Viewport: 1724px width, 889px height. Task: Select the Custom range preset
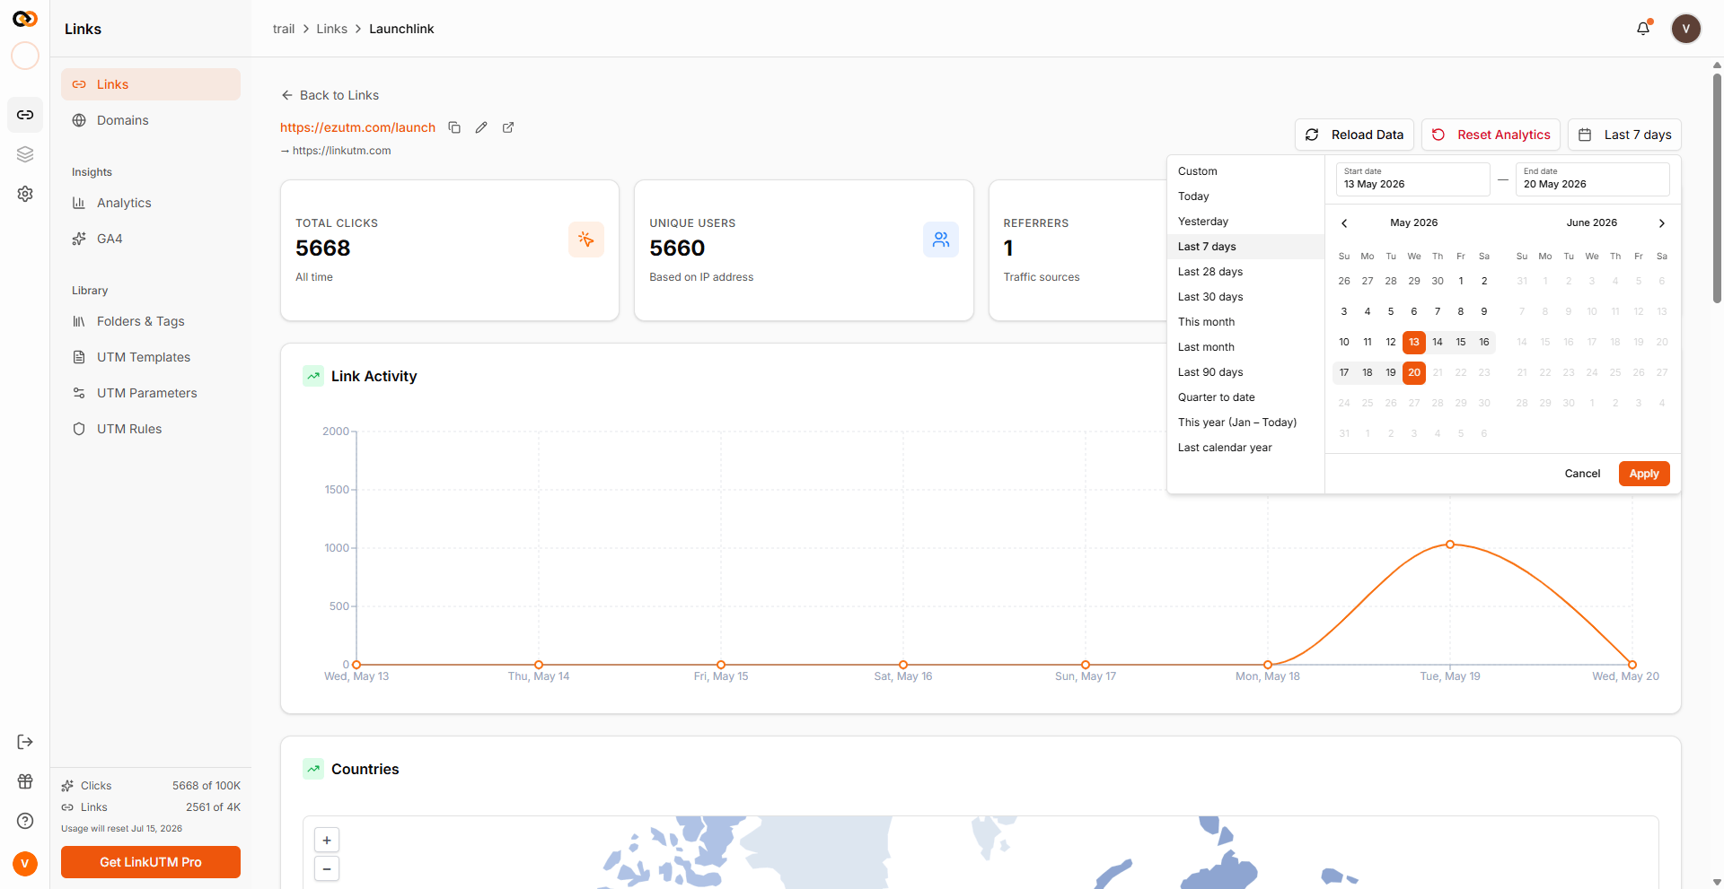pyautogui.click(x=1245, y=171)
